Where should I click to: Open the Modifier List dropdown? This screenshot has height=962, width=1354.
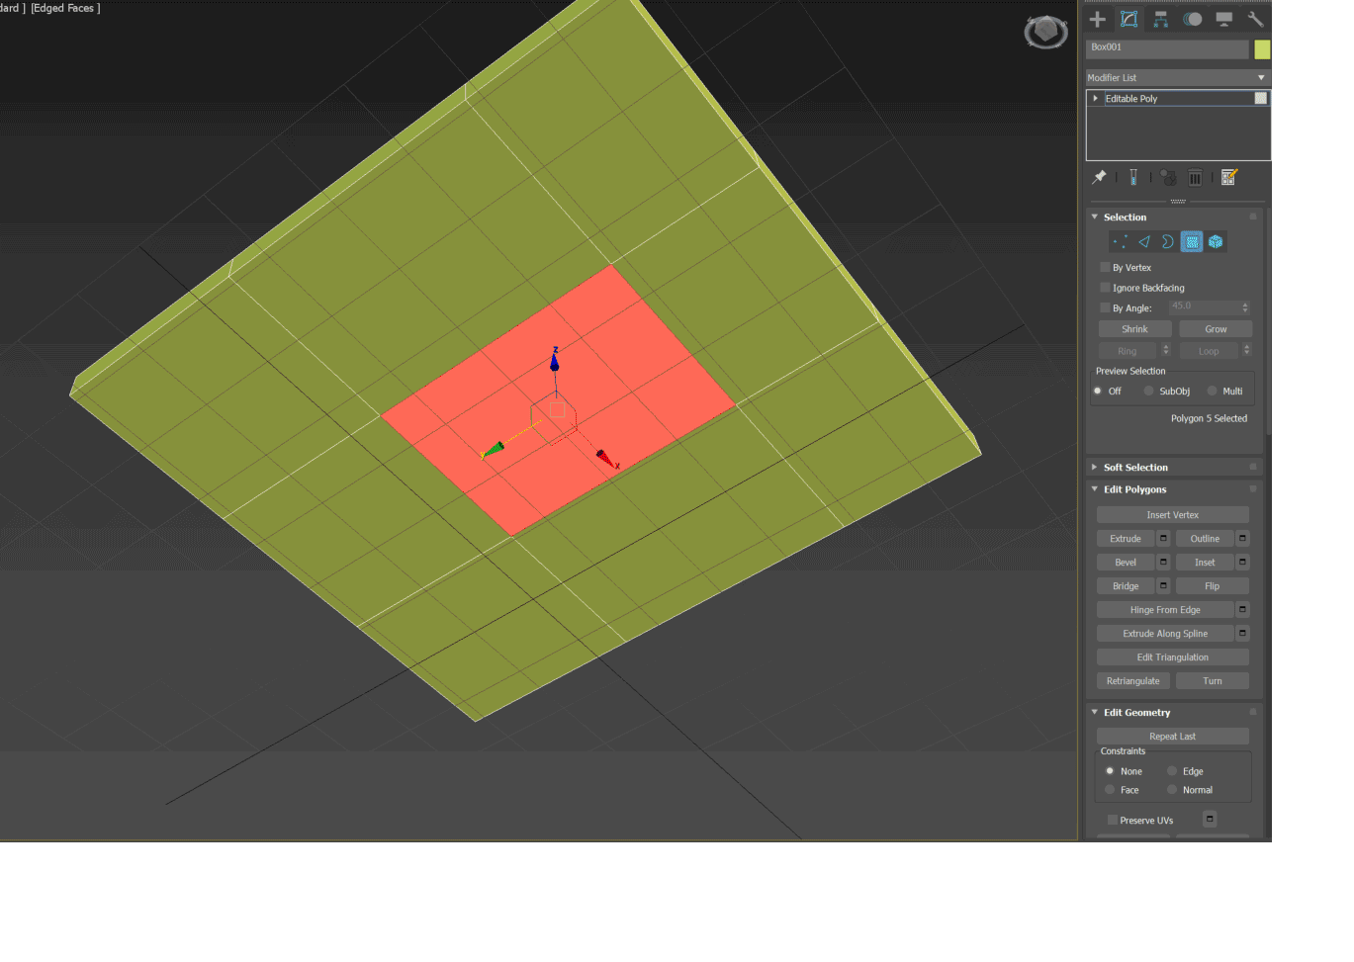coord(1260,77)
